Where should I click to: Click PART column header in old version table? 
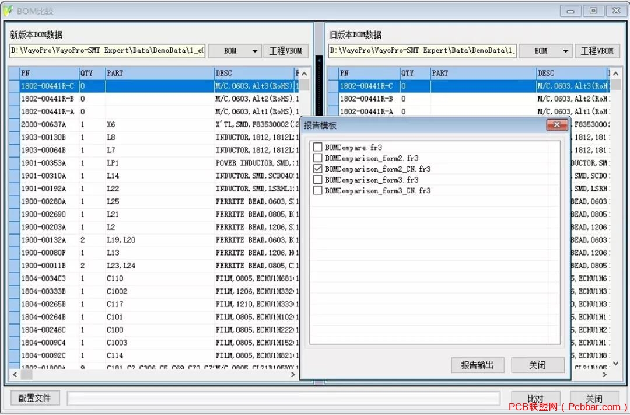click(484, 73)
